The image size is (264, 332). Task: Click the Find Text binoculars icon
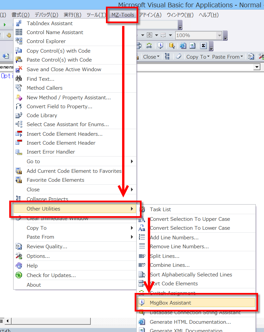19,79
